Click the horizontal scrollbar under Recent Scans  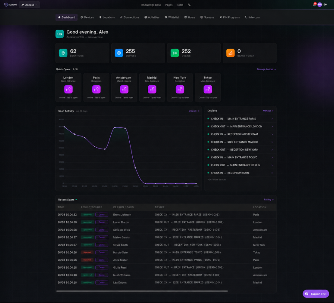(142, 291)
